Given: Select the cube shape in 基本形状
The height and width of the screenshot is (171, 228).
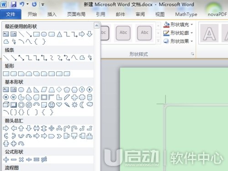Looking at the screenshot, I should tap(6, 105).
